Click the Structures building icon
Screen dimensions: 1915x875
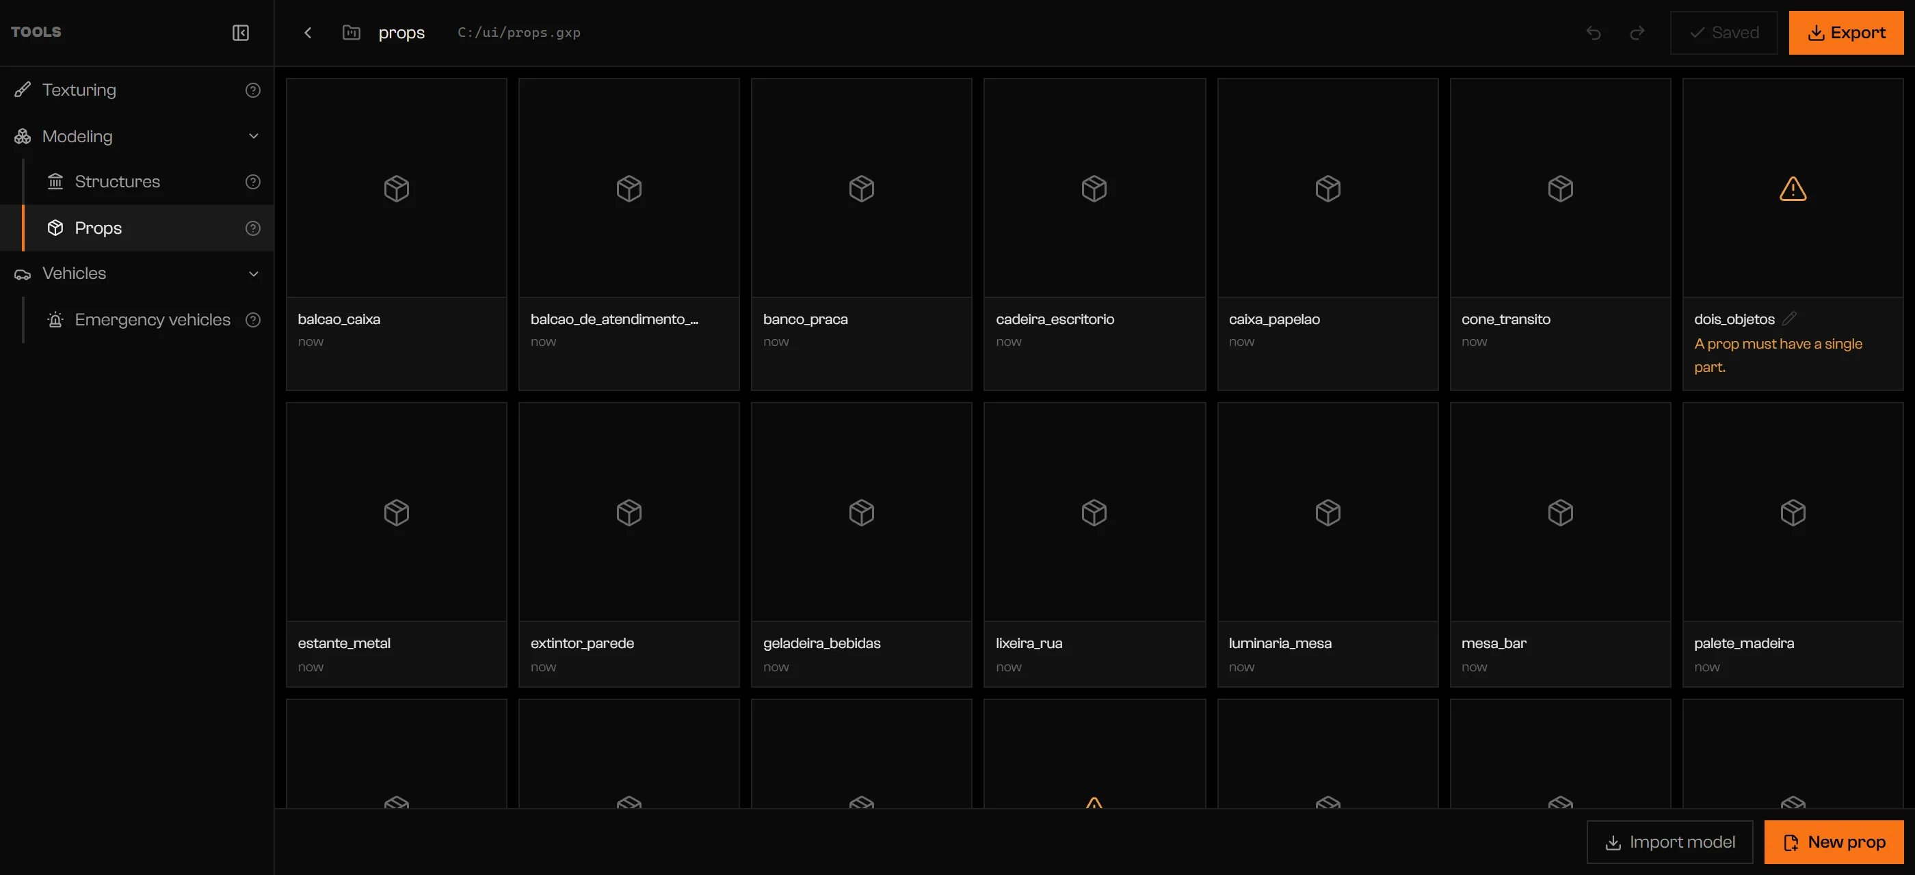click(55, 182)
